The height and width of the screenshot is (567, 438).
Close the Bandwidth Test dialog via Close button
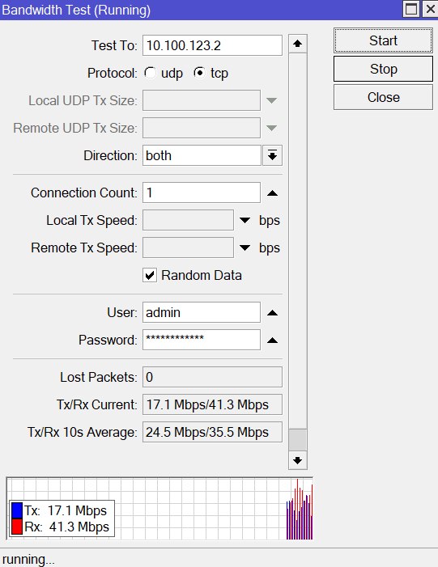pyautogui.click(x=383, y=97)
